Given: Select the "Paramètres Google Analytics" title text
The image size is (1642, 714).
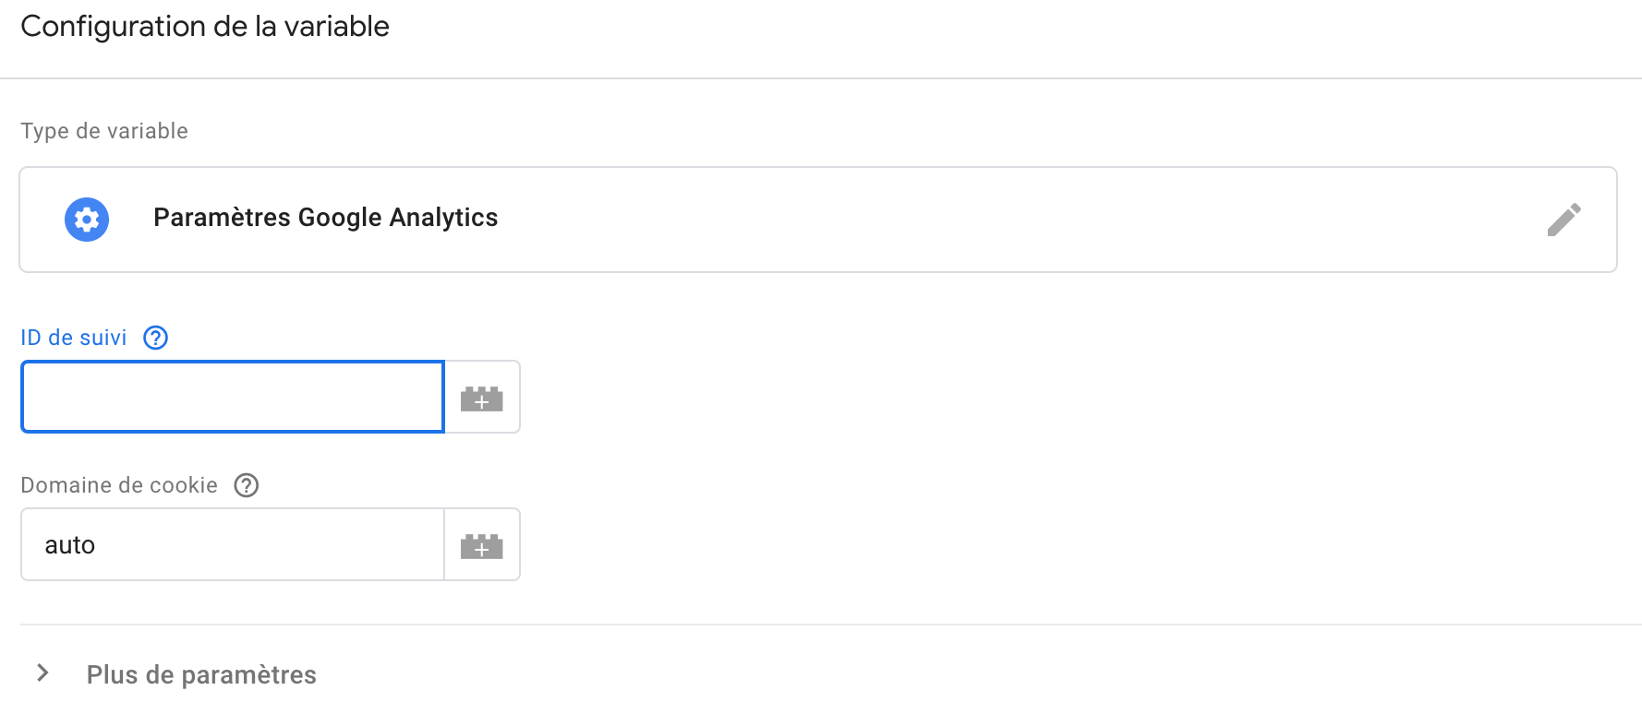Looking at the screenshot, I should [325, 218].
